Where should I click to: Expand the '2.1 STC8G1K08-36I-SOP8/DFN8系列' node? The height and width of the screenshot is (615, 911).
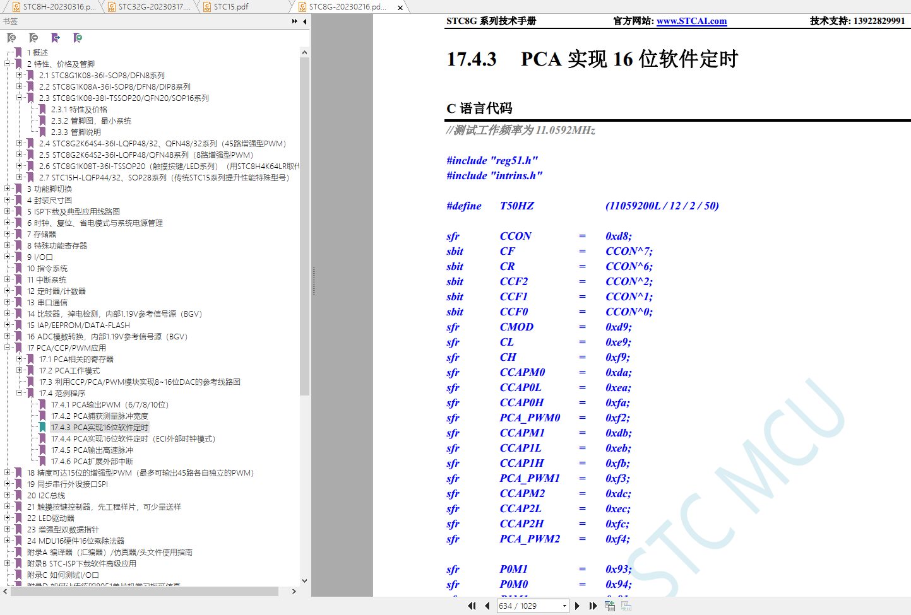point(20,75)
